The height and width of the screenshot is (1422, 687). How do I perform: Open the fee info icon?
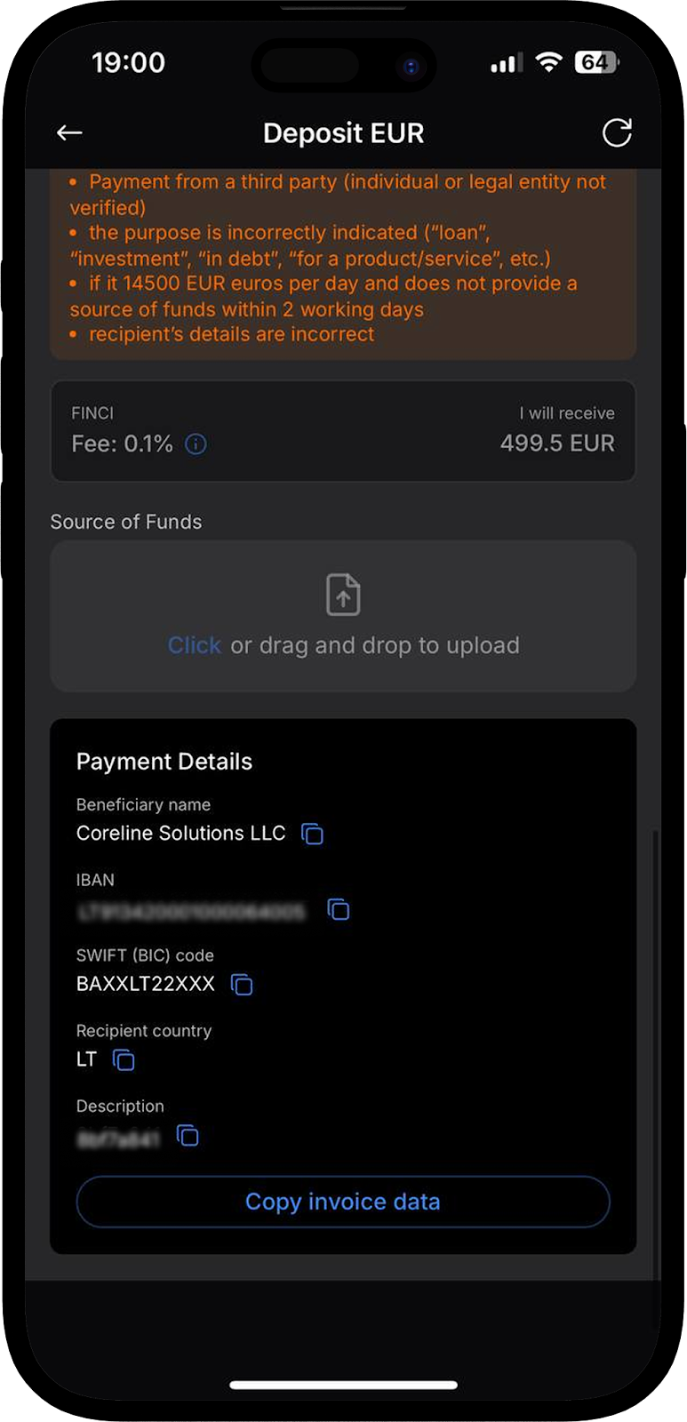tap(196, 444)
